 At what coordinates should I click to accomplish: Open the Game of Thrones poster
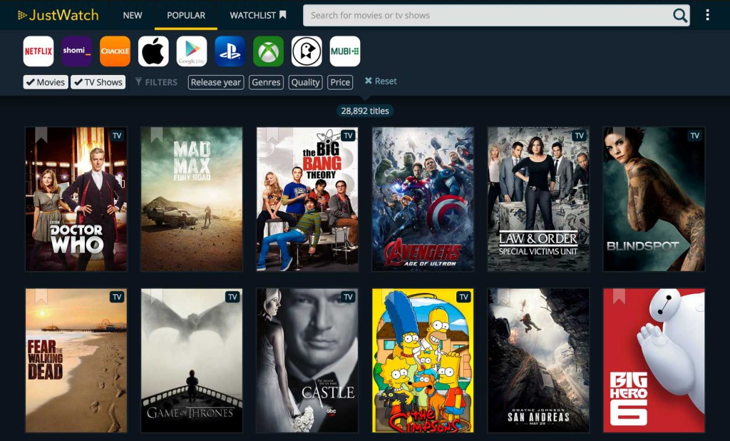tap(191, 360)
